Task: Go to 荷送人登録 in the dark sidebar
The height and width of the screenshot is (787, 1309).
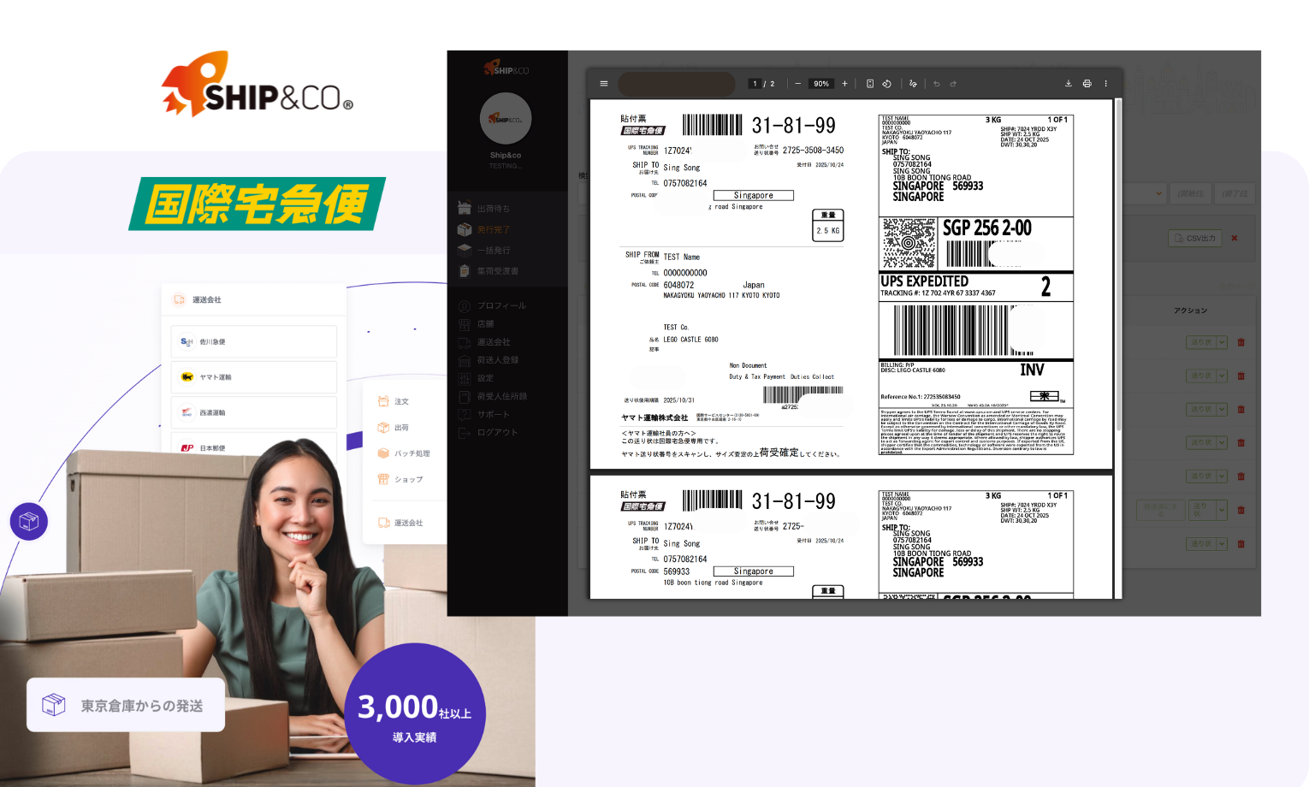Action: pyautogui.click(x=497, y=360)
